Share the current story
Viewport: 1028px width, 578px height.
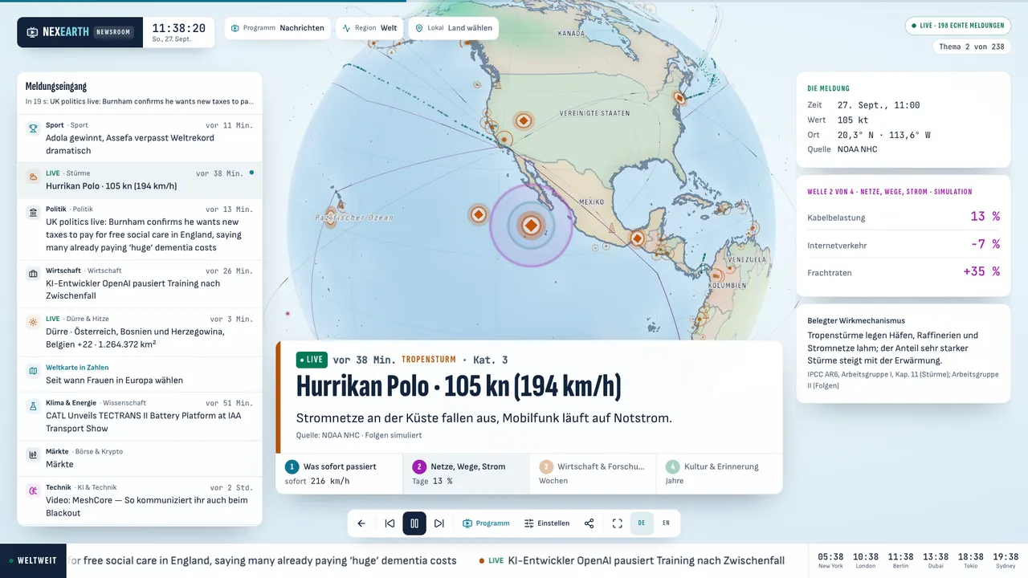pos(589,523)
